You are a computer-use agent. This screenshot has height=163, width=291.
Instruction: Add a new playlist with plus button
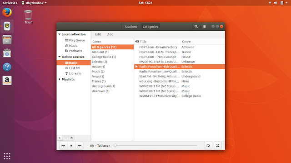pyautogui.click(x=60, y=138)
